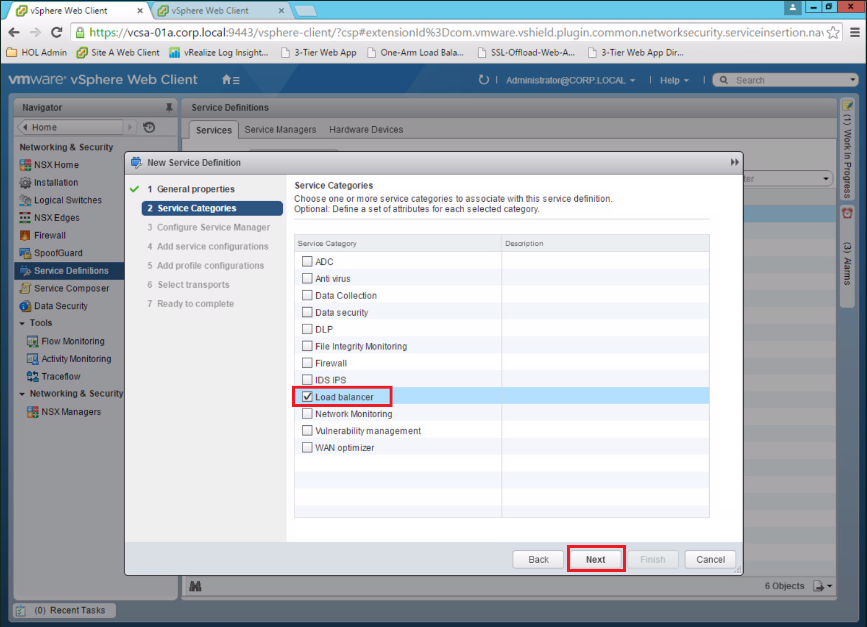This screenshot has width=867, height=627.
Task: Check the ADC service category
Action: [x=308, y=261]
